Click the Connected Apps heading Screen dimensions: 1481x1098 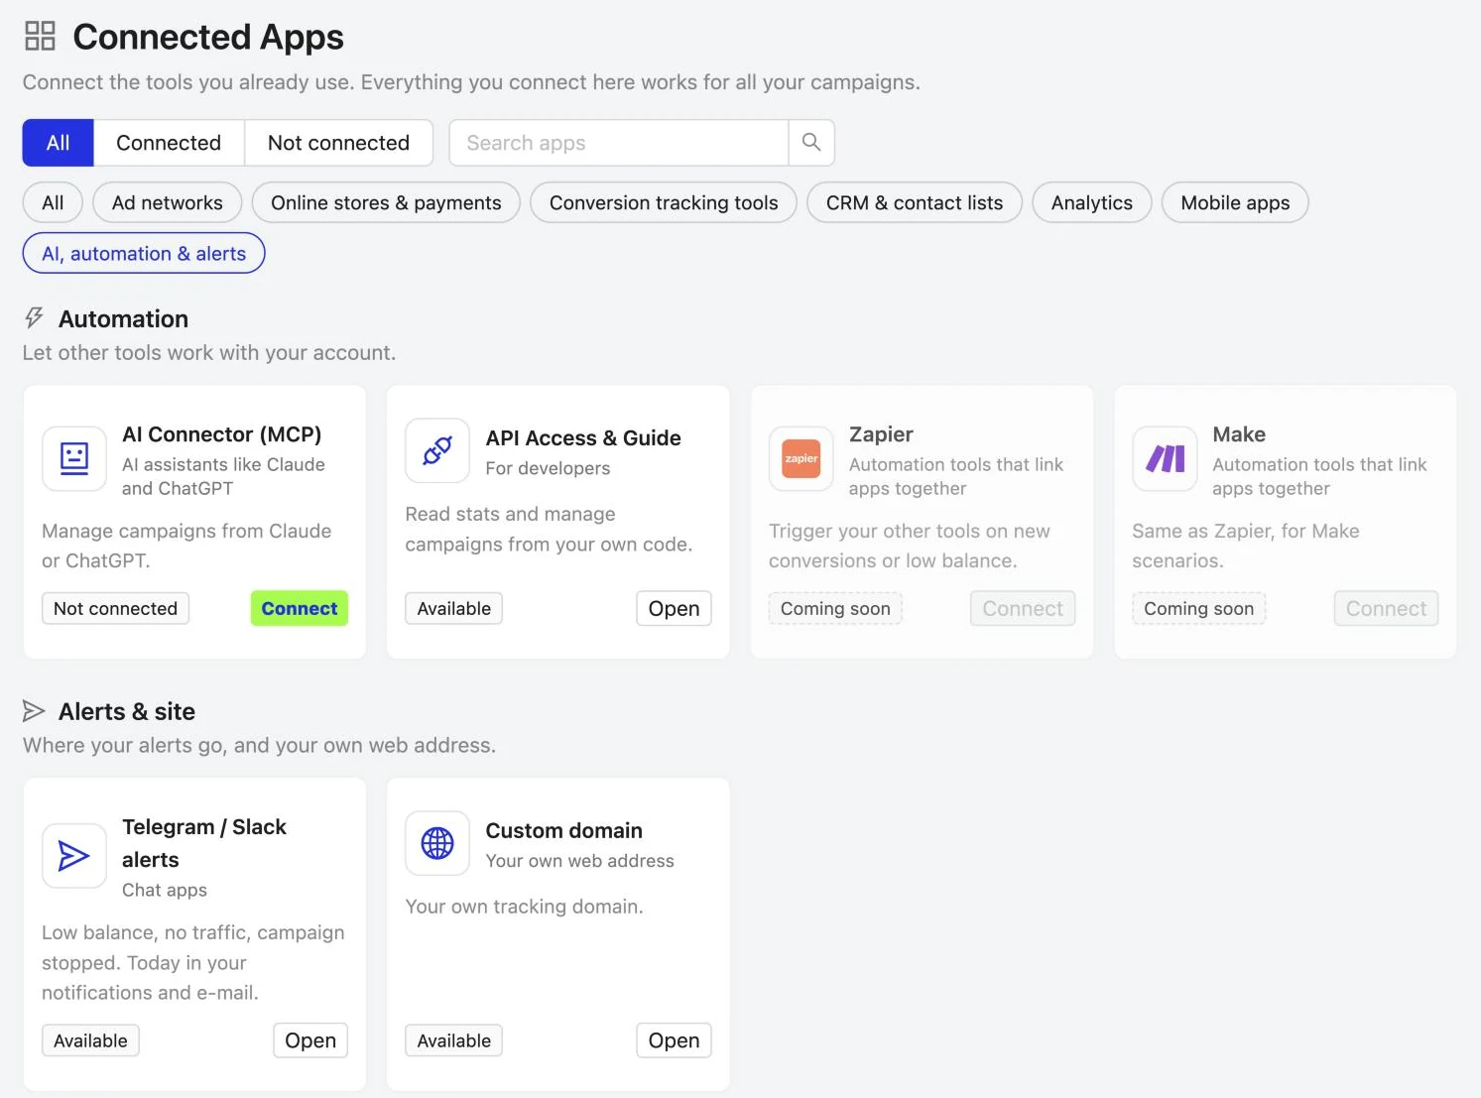point(208,37)
